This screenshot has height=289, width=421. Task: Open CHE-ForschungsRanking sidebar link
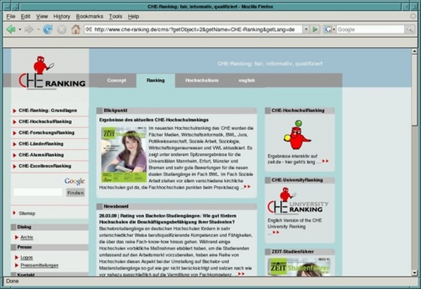pos(46,133)
